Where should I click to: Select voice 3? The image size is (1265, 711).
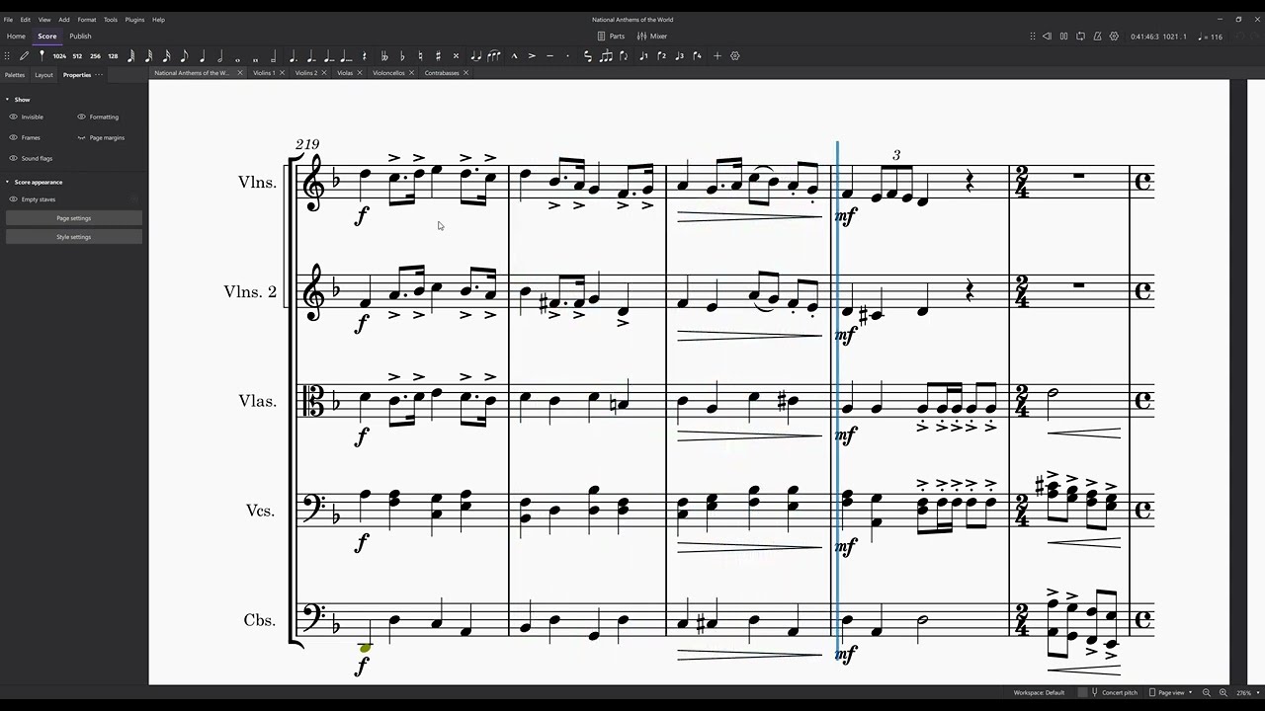coord(680,56)
